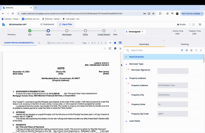205x133 pixels.
Task: Go to next document page arrow
Action: pyautogui.click(x=101, y=43)
